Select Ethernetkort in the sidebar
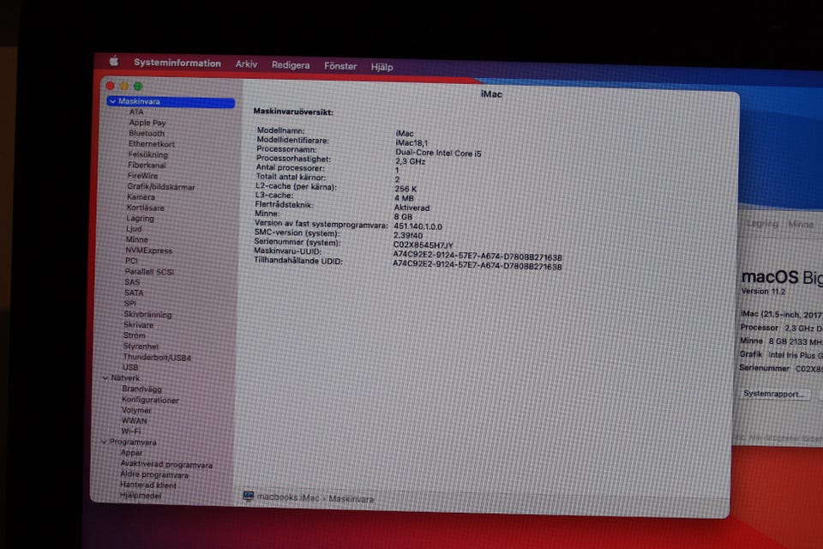This screenshot has width=823, height=549. point(152,144)
